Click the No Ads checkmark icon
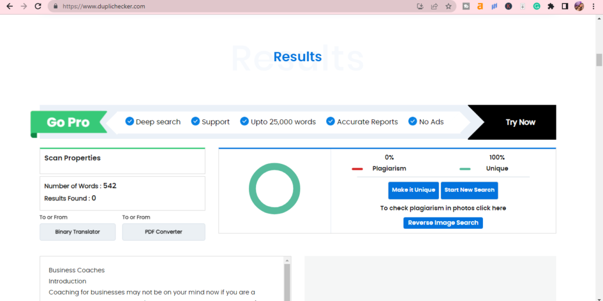The height and width of the screenshot is (301, 603). pyautogui.click(x=412, y=121)
